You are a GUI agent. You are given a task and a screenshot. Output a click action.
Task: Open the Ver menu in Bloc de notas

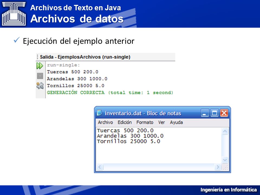(161, 122)
